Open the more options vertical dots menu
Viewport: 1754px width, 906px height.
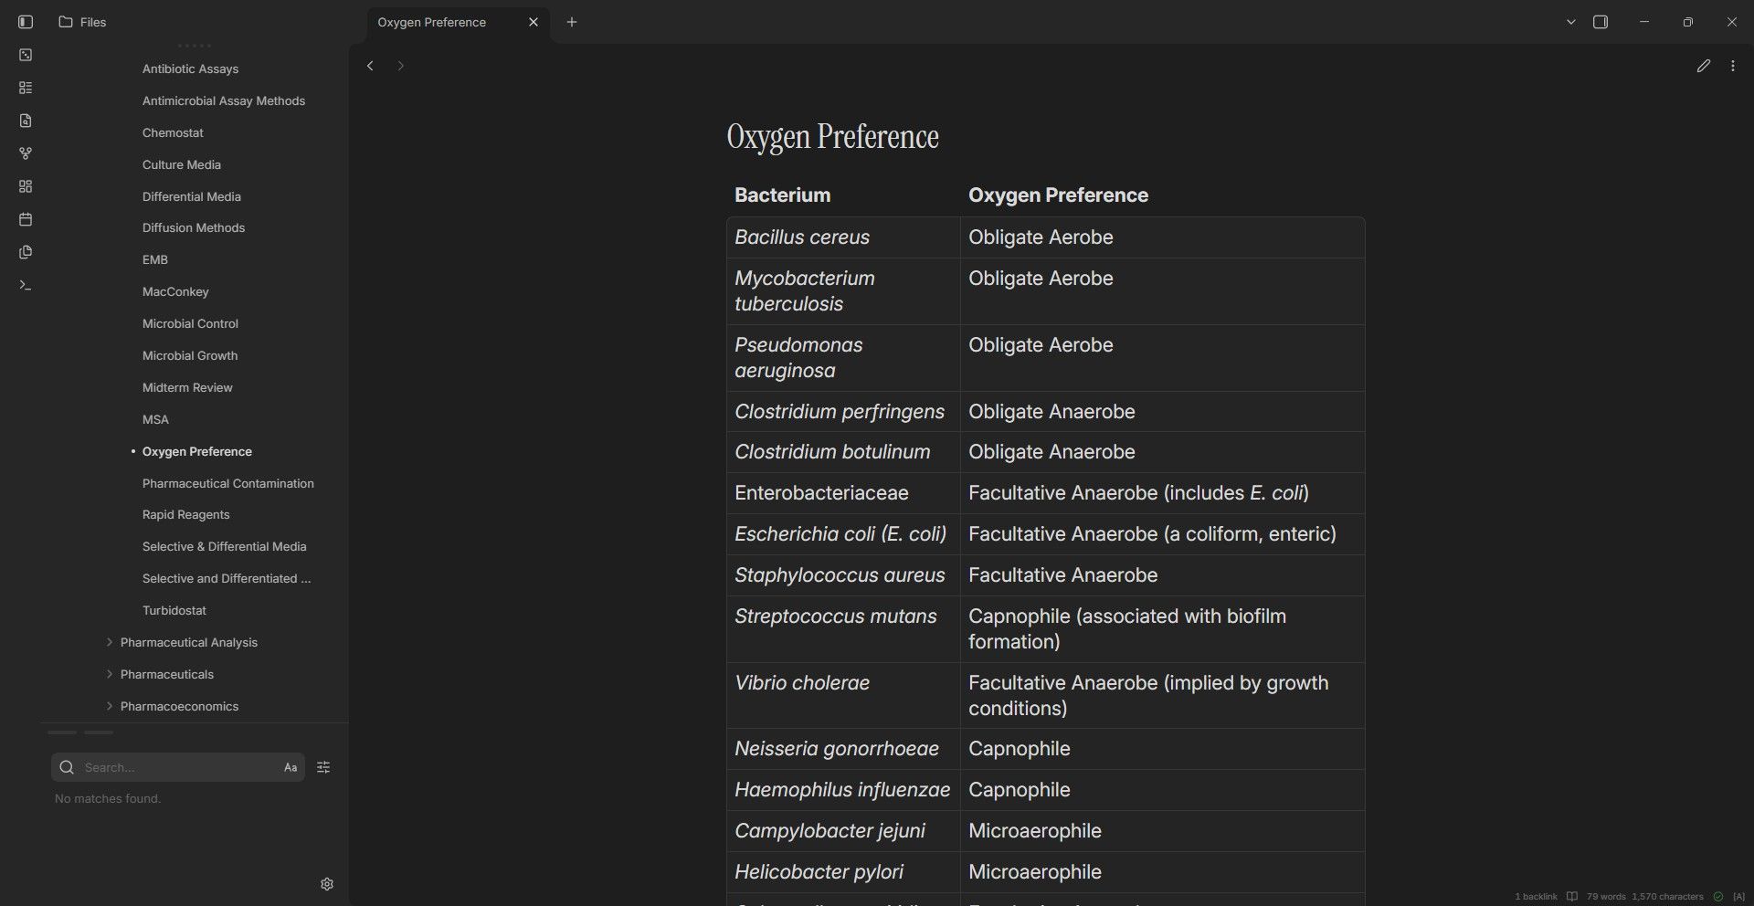[1733, 66]
